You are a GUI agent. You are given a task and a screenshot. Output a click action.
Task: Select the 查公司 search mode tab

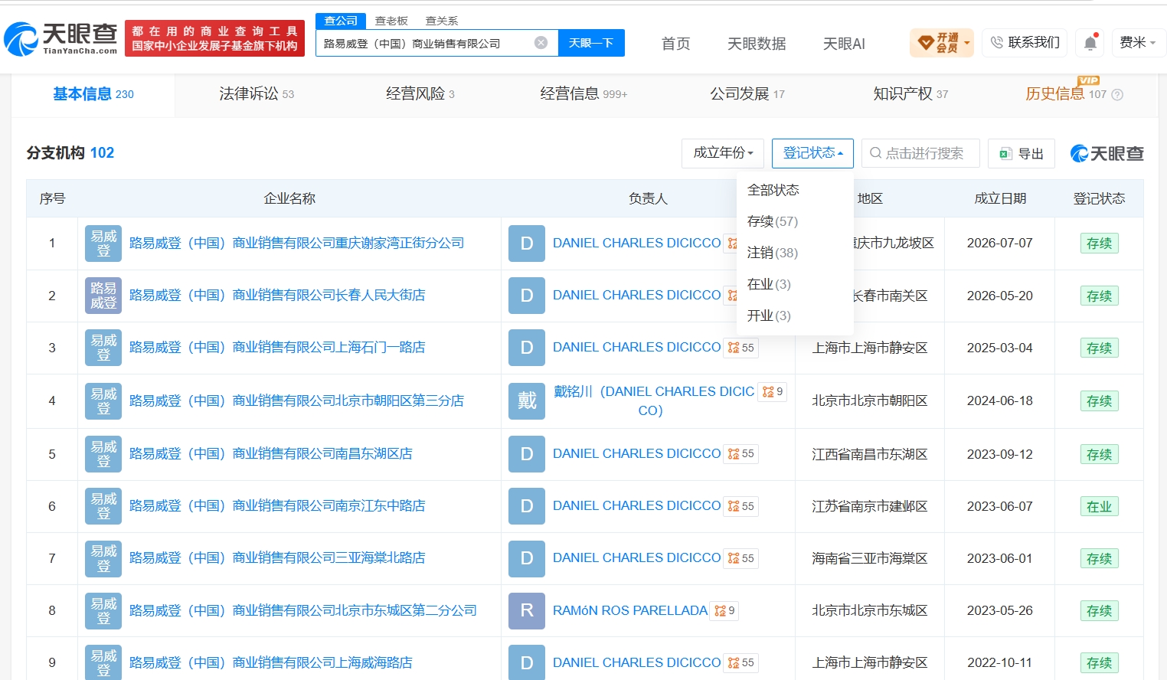coord(341,21)
